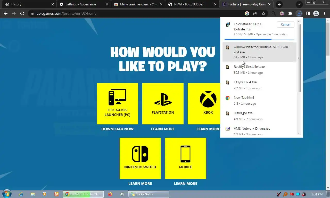Select the Epic Games Launcher (PC) tile

[118, 104]
